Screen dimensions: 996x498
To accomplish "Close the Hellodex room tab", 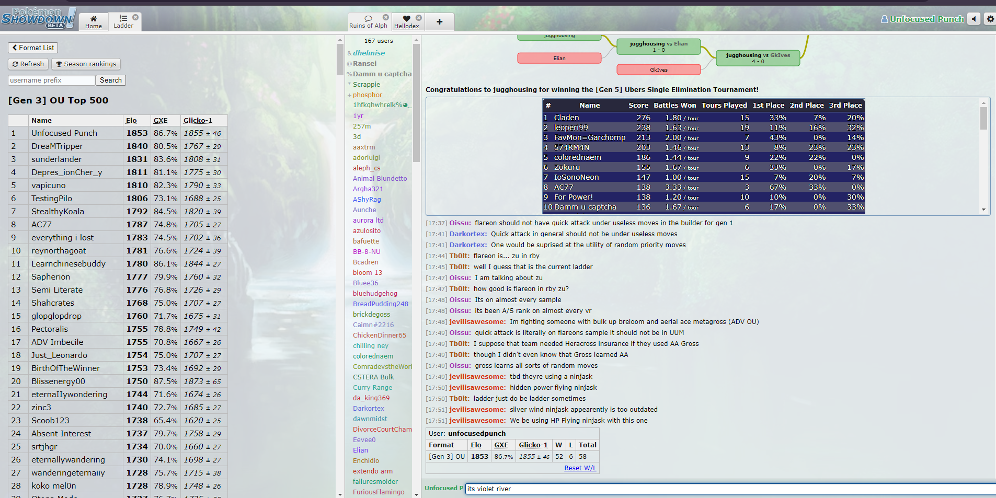I will pyautogui.click(x=419, y=17).
